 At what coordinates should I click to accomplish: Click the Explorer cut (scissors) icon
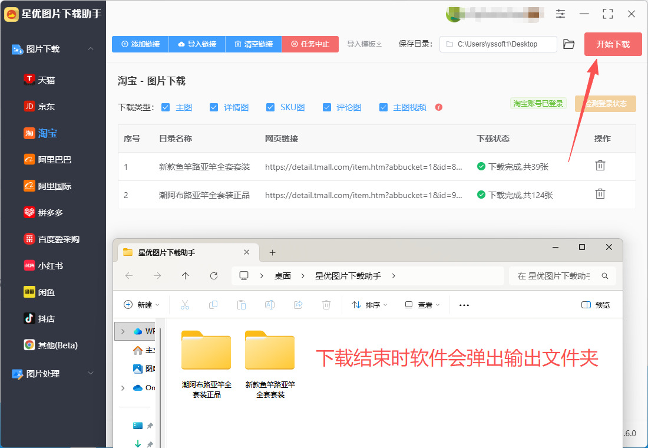pos(185,305)
